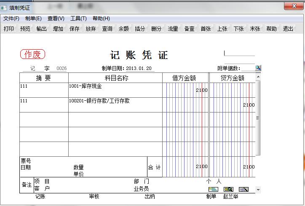Click the 贷方金额 column header
The image size is (305, 206).
point(233,78)
